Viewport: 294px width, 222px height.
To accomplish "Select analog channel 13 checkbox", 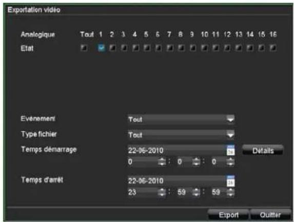I will [239, 48].
